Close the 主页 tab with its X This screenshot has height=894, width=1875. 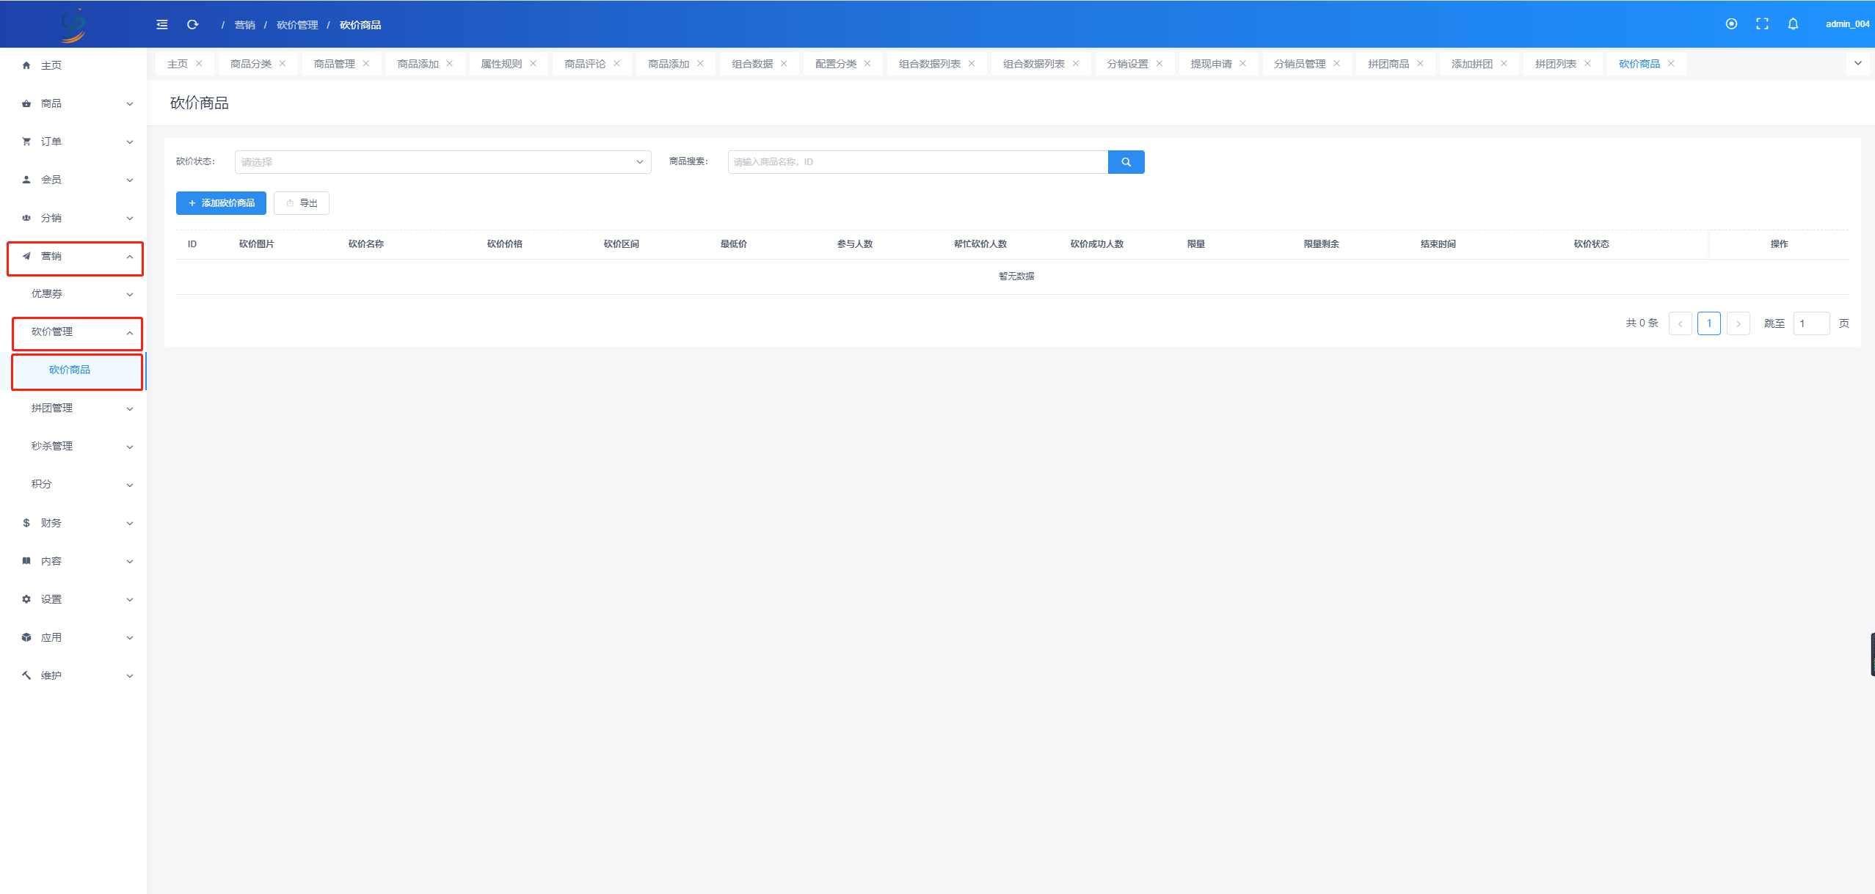(199, 64)
